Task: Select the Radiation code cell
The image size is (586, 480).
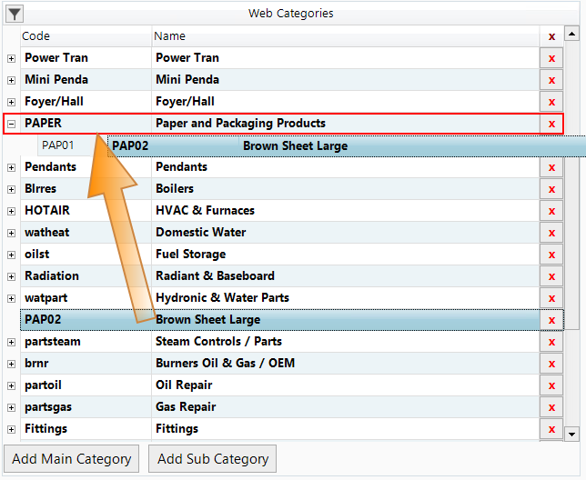Action: tap(86, 276)
